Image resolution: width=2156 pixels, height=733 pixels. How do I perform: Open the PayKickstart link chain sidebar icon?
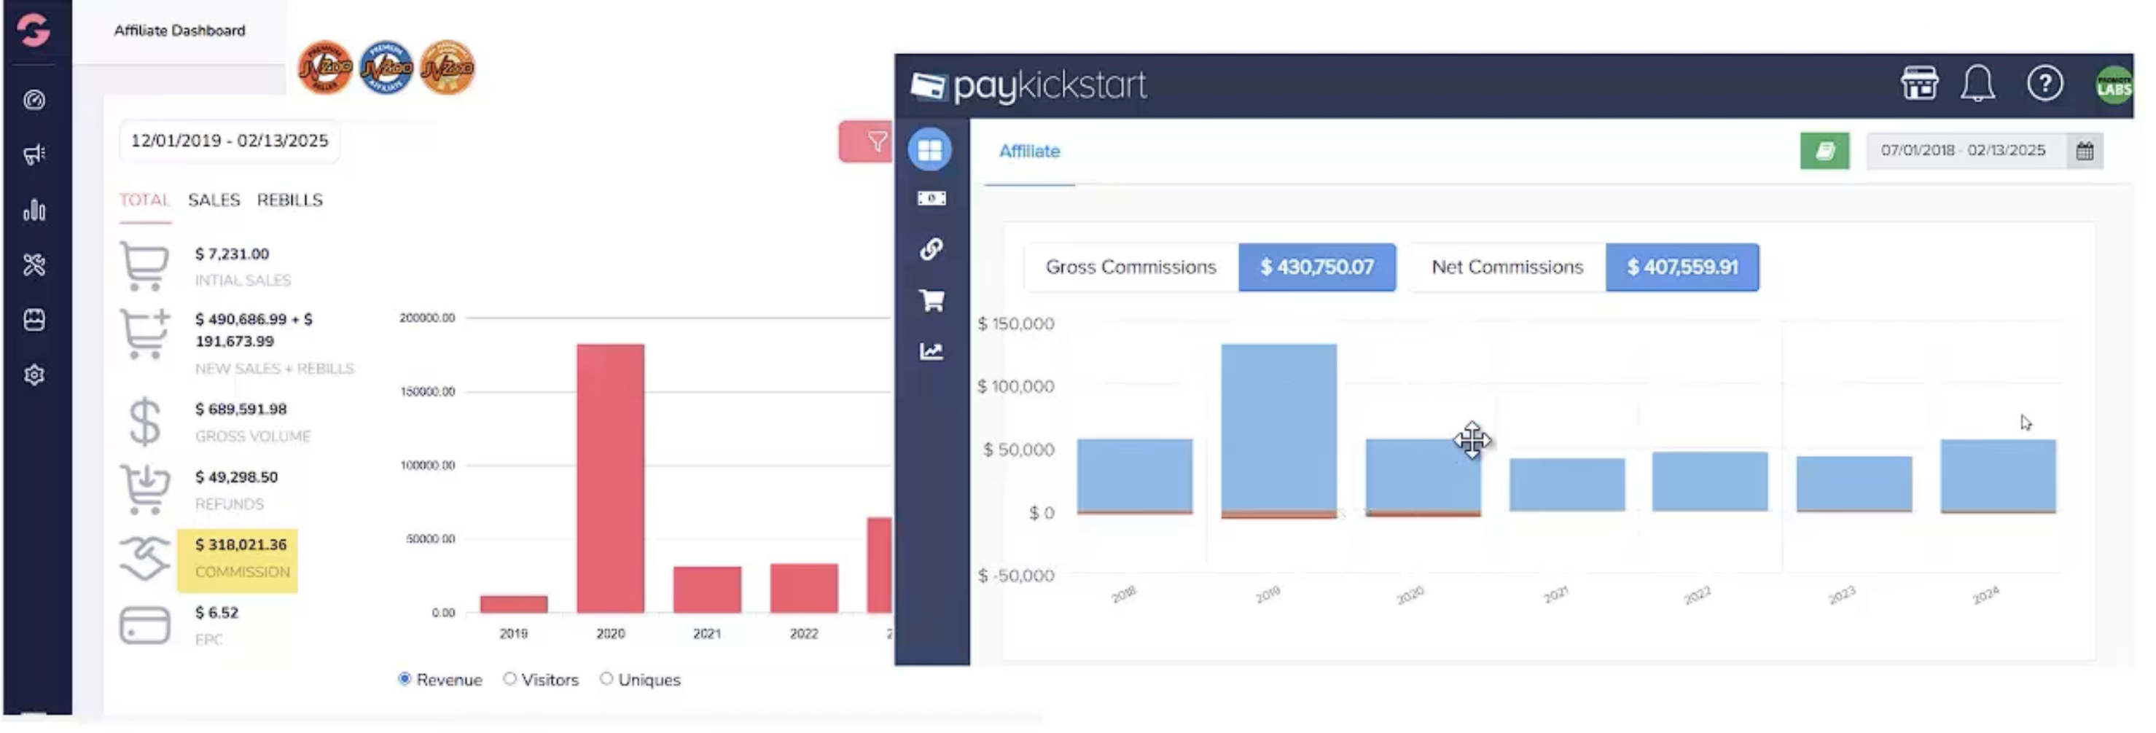pyautogui.click(x=931, y=249)
